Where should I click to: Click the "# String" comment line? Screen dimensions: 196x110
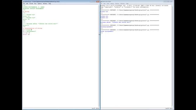(x=26, y=12)
